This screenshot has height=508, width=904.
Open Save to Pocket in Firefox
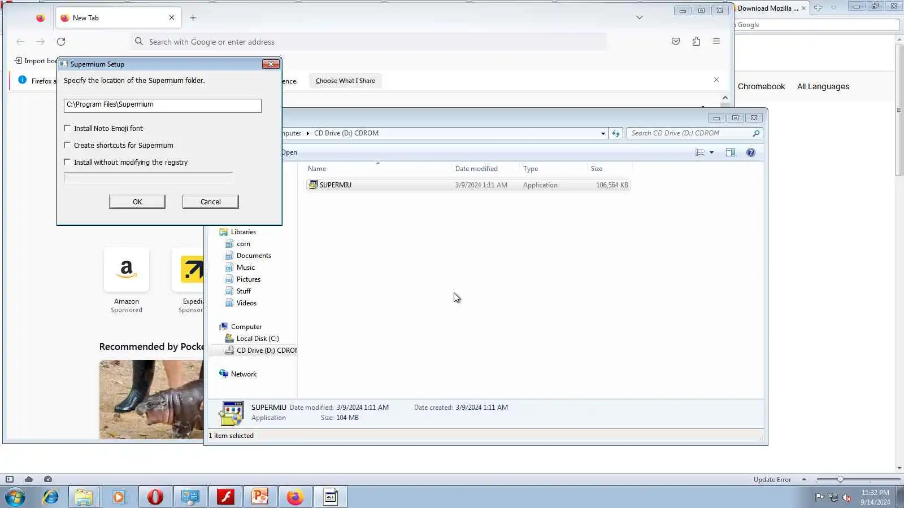tap(676, 41)
